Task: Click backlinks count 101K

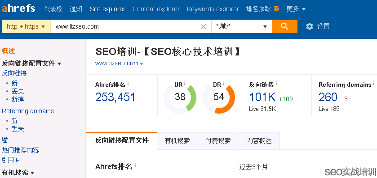Action: (x=262, y=97)
